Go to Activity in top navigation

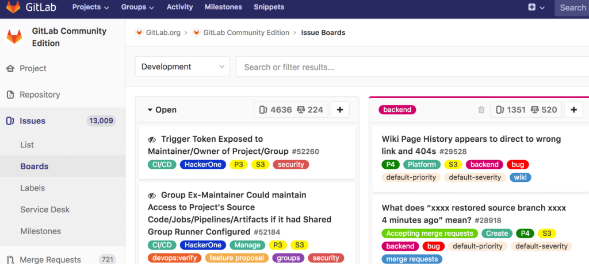click(x=179, y=7)
